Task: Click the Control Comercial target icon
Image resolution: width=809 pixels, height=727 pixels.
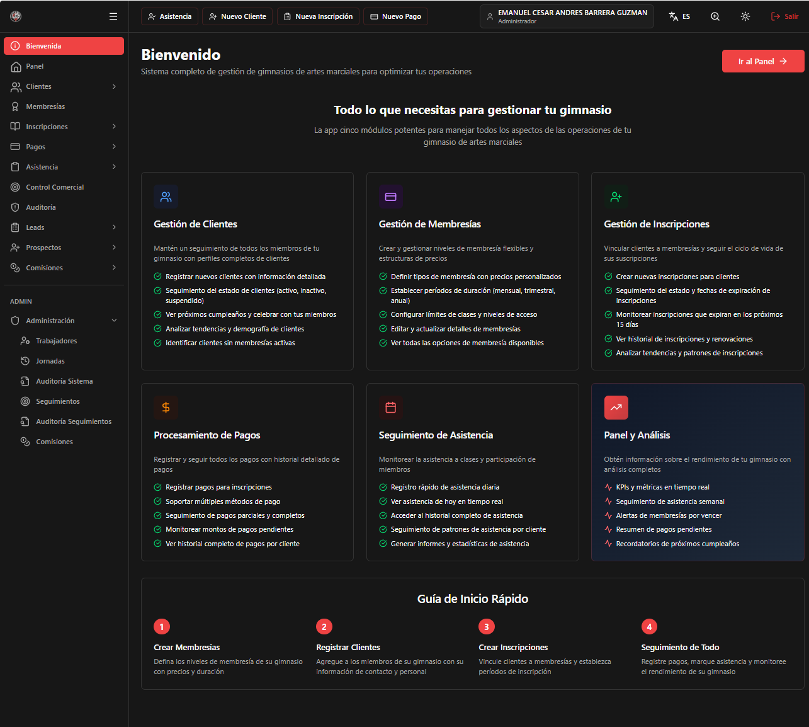Action: coord(16,187)
